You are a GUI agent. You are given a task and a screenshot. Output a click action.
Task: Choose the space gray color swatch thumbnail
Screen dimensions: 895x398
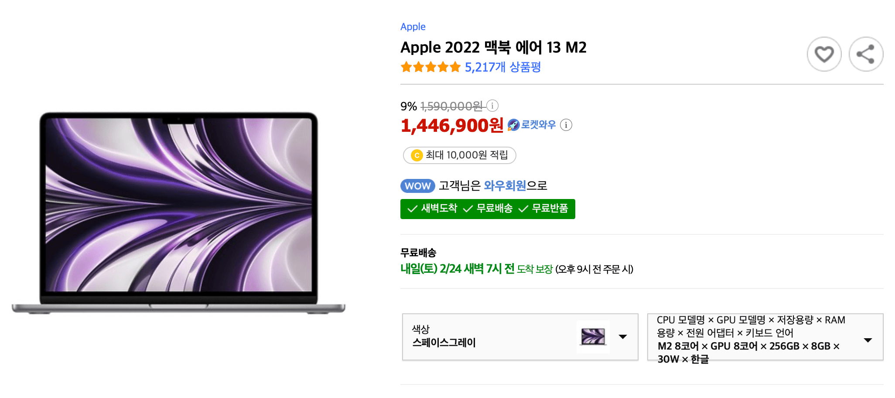593,337
